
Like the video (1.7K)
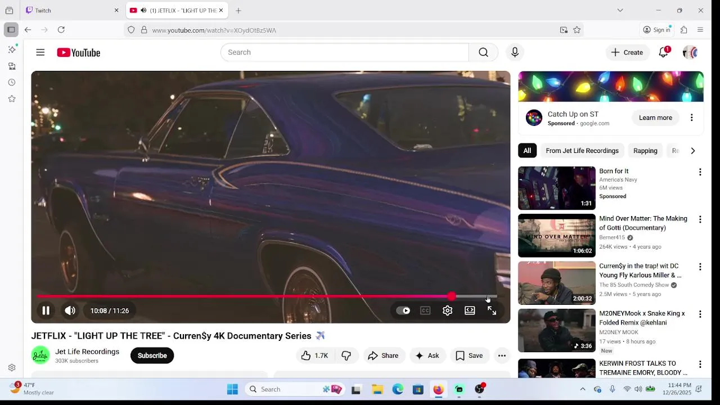(314, 355)
